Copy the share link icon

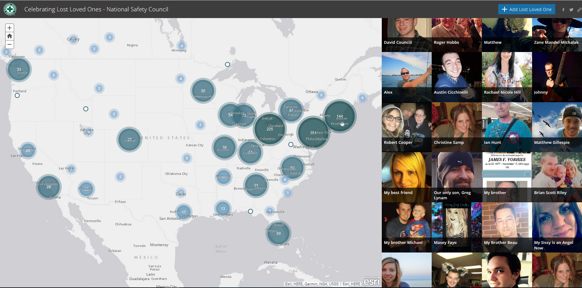(x=579, y=10)
